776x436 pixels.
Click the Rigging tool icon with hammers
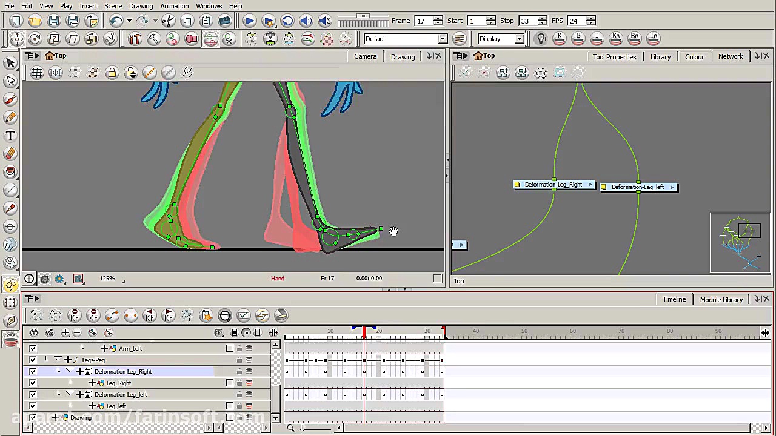click(x=135, y=39)
